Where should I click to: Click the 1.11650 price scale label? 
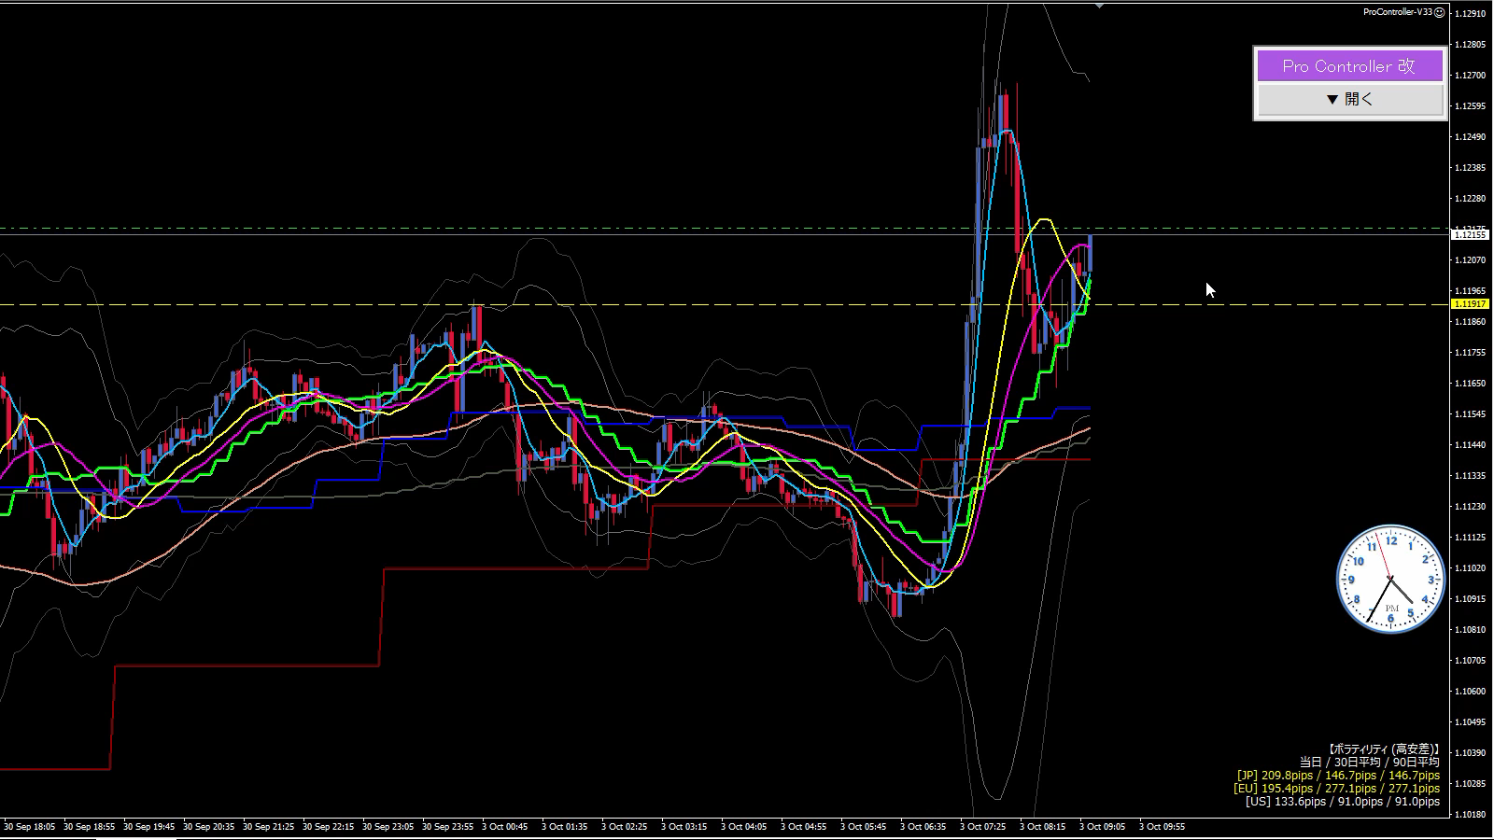click(x=1471, y=384)
